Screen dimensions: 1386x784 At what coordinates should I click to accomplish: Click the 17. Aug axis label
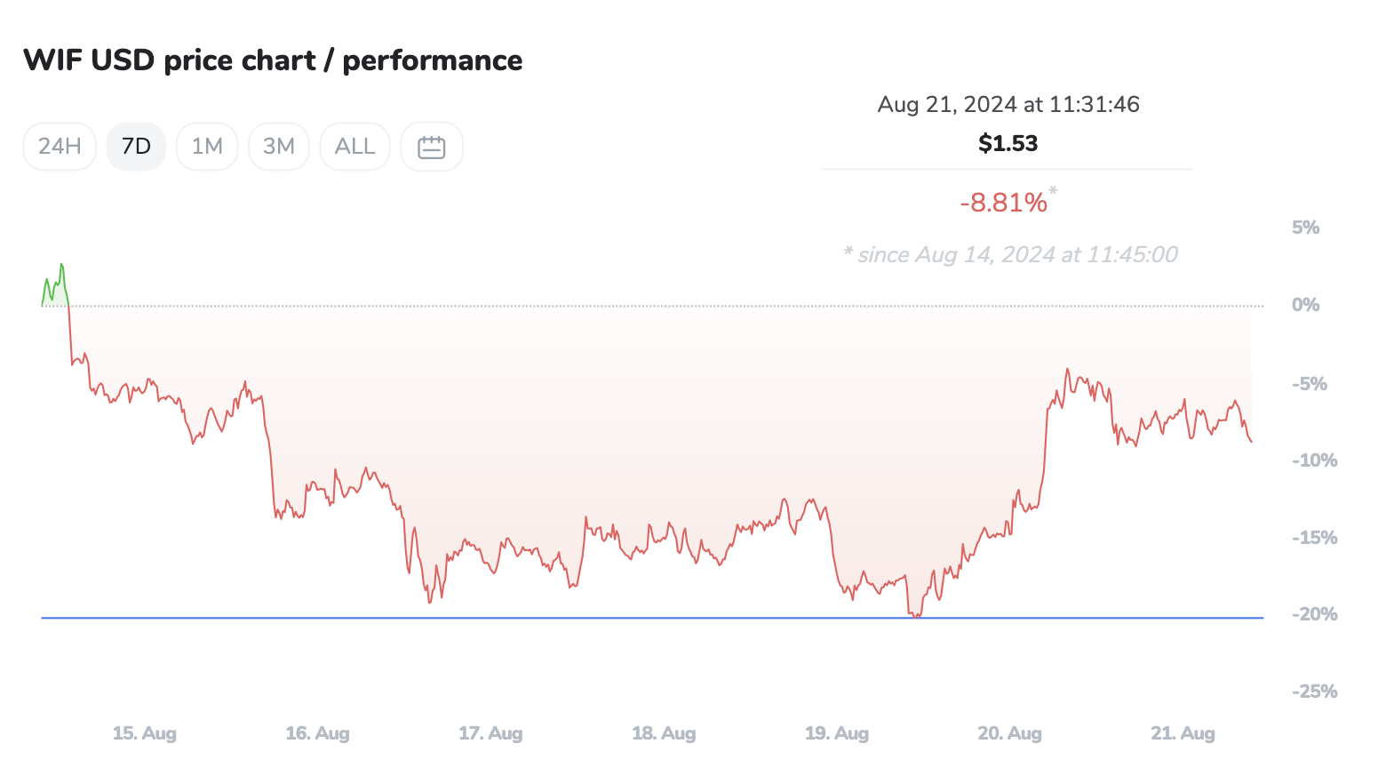point(490,733)
